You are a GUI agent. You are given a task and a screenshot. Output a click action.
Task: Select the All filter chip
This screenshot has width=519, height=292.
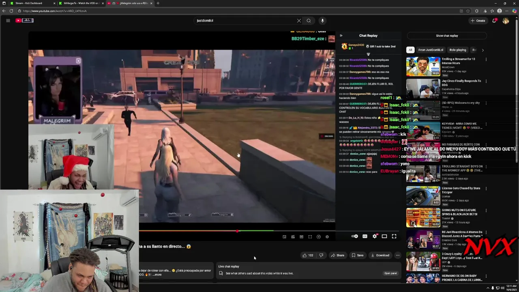point(410,50)
